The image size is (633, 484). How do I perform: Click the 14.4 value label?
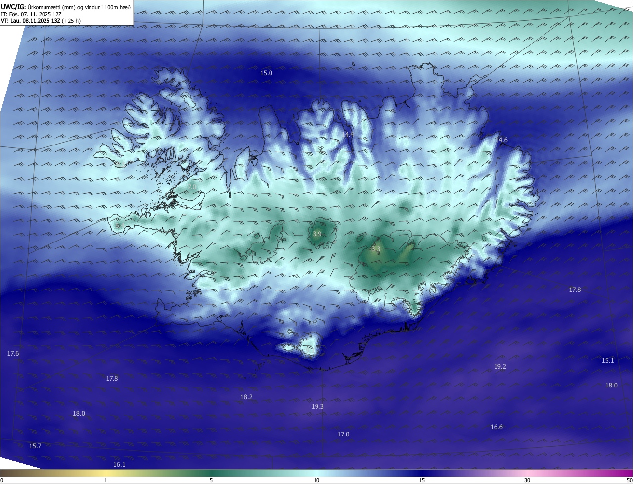coord(348,134)
